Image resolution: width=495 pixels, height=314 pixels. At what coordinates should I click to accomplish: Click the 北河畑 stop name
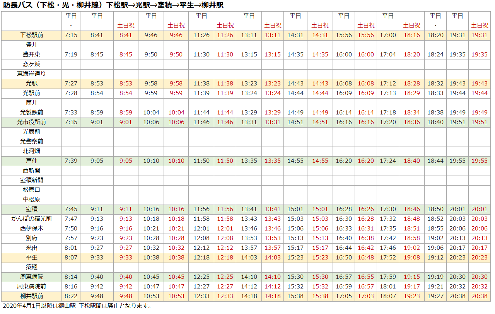coord(31,151)
